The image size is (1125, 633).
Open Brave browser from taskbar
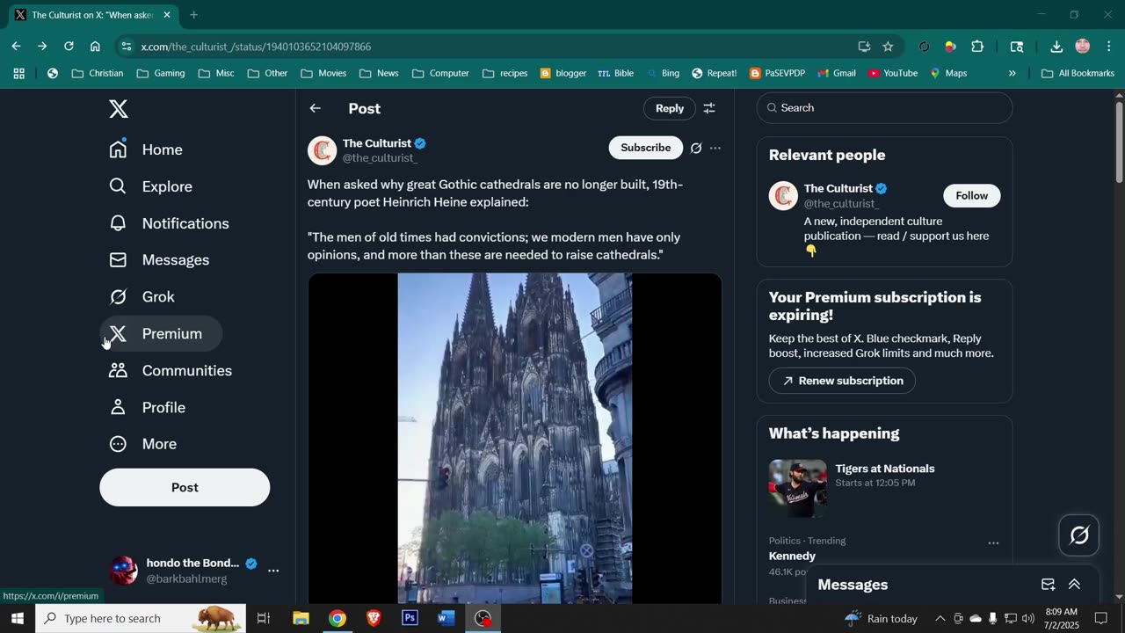374,618
